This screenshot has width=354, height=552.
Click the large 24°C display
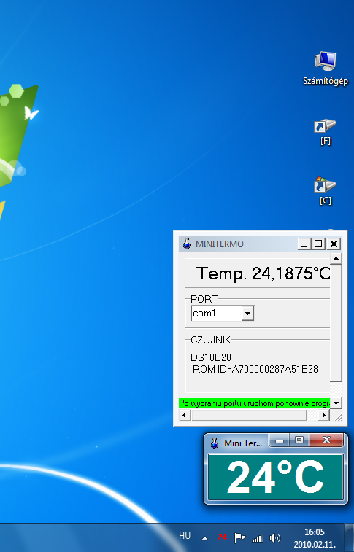tap(275, 478)
